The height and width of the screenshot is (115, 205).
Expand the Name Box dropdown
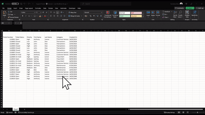click(x=9, y=23)
